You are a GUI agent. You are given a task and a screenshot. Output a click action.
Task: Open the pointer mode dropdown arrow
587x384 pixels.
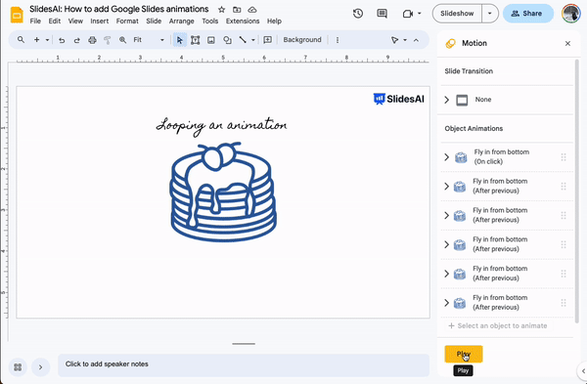tap(405, 40)
